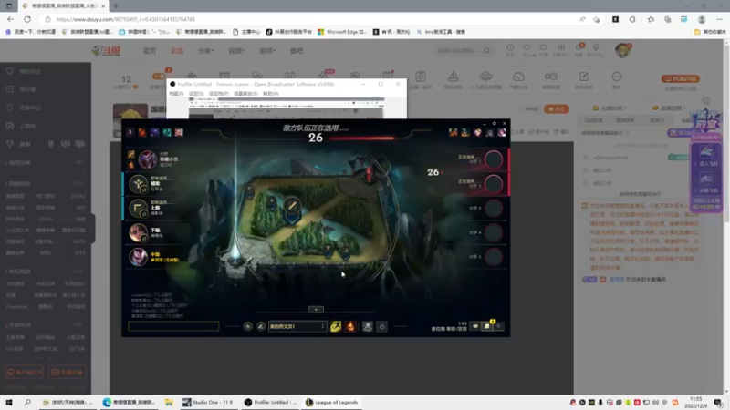Open 排行榜 in Douyu left sidebar

[x=28, y=89]
